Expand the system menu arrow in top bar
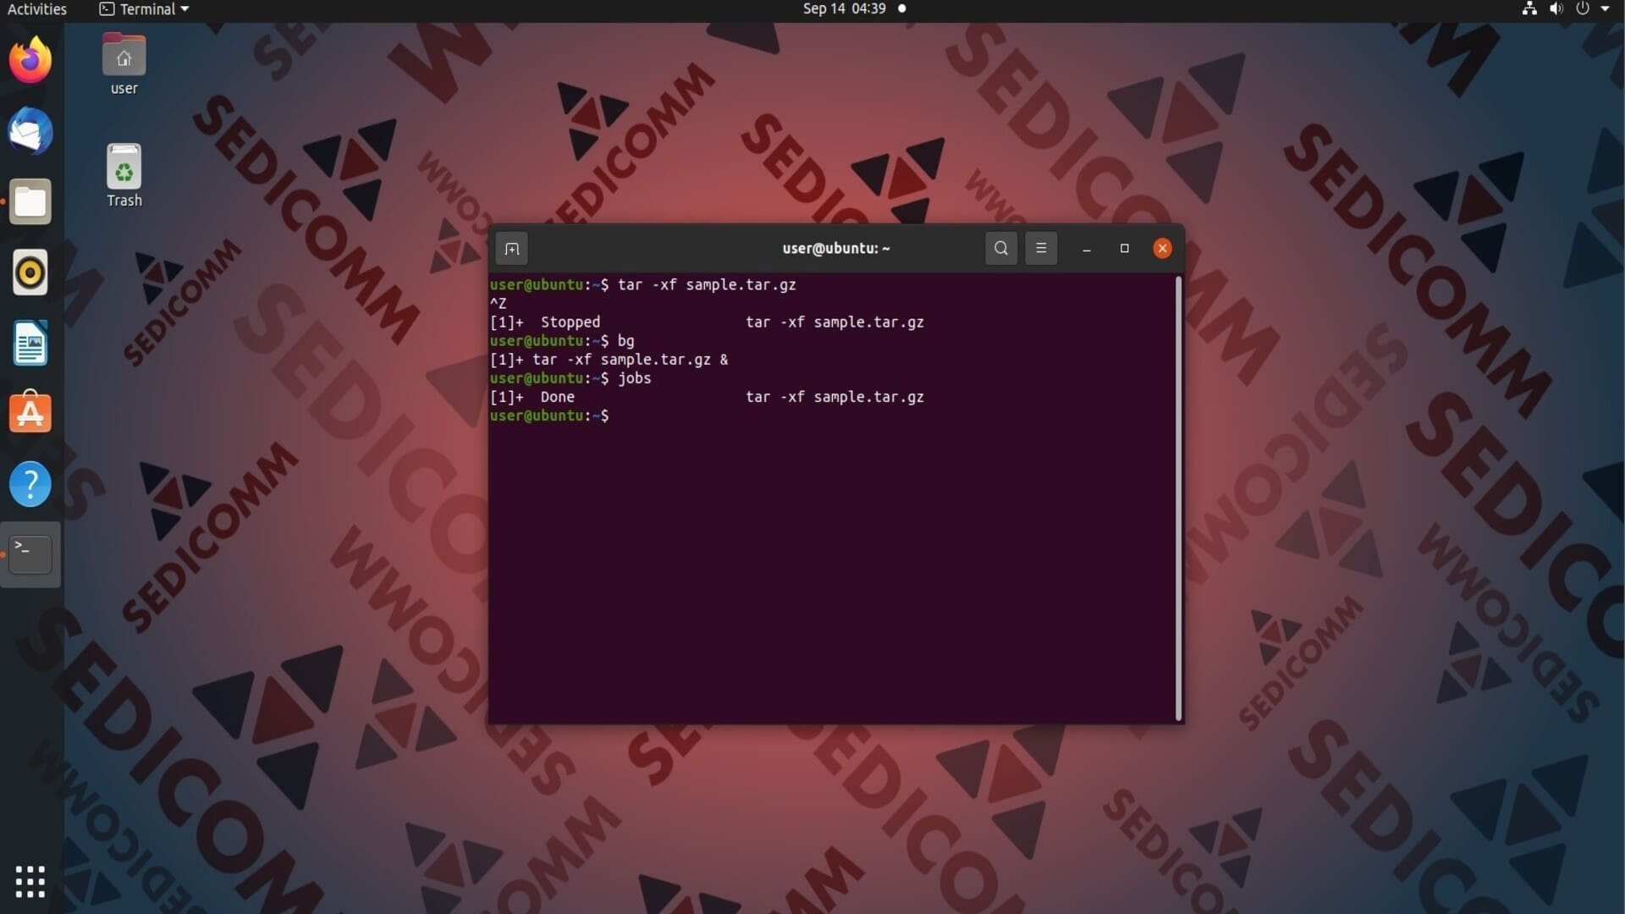 click(x=1606, y=8)
